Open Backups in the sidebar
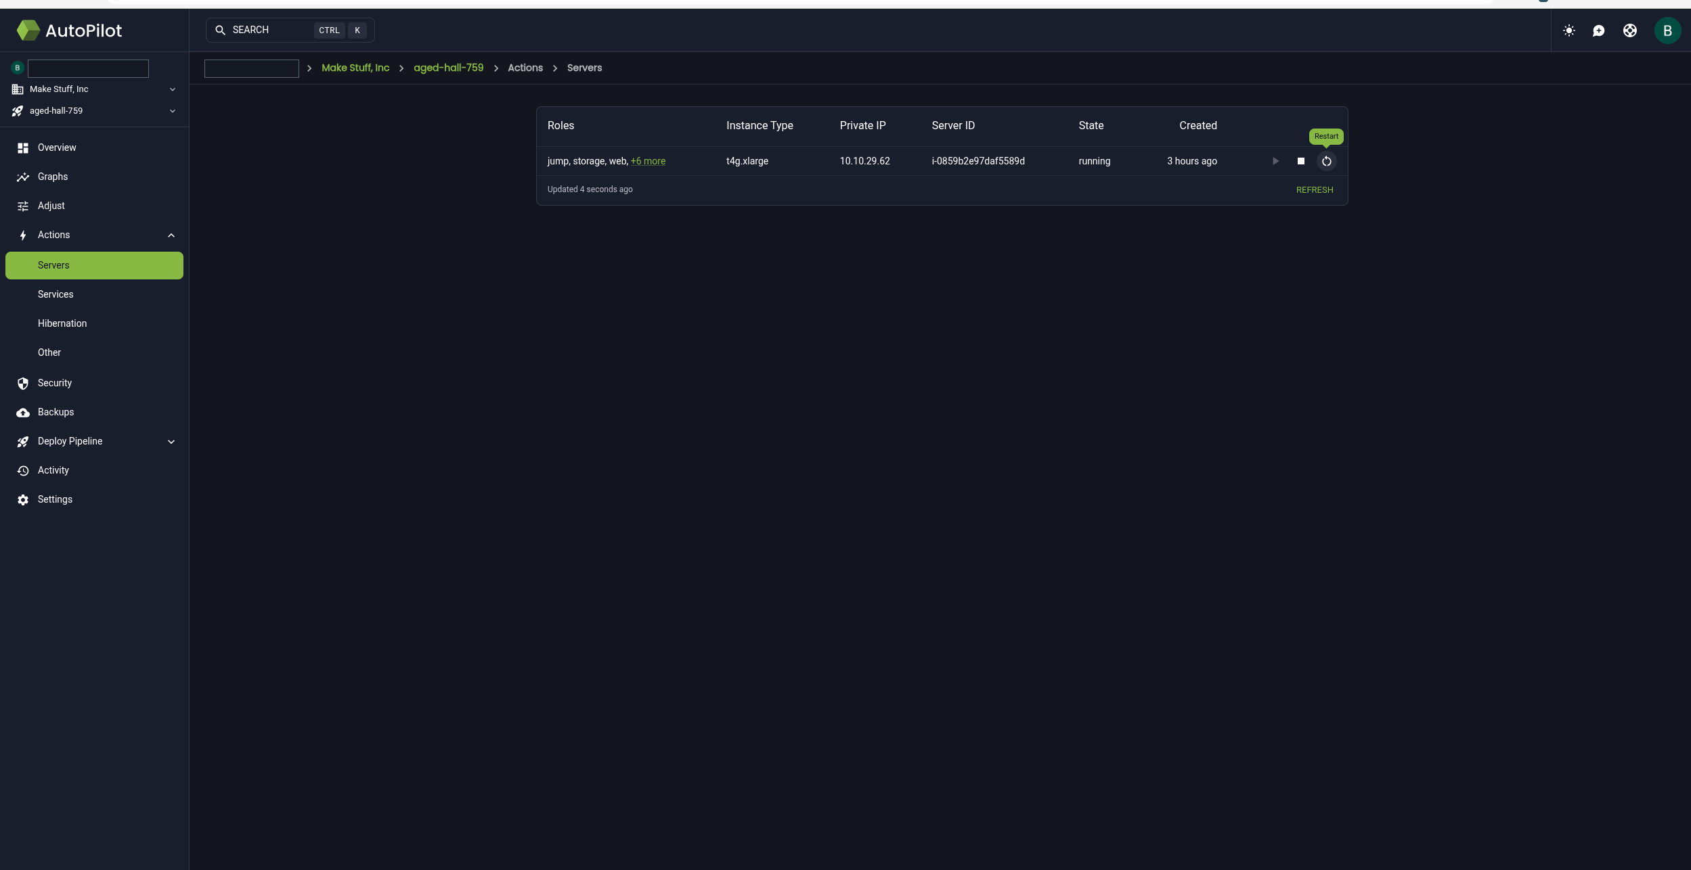Screen dimensions: 1691x870 [x=94, y=412]
